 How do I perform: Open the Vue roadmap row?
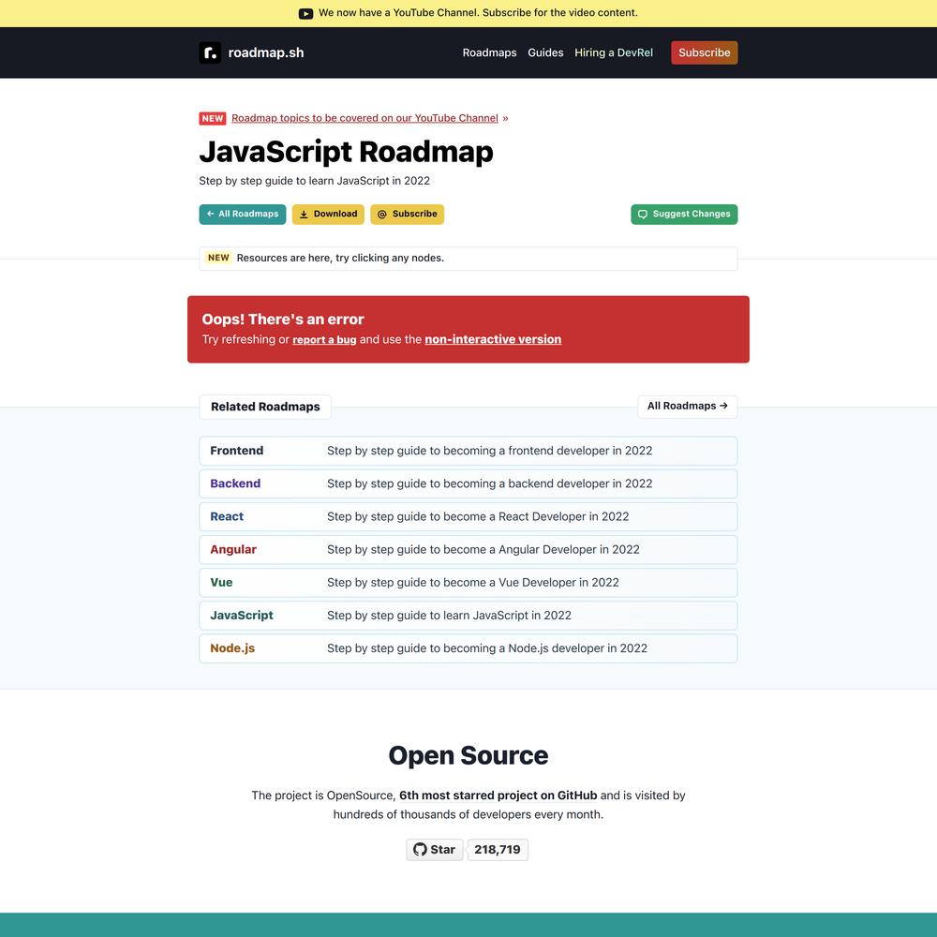(468, 583)
